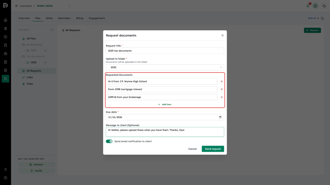Open the compass icon in left sidebar
This screenshot has height=185, width=330.
click(5, 37)
